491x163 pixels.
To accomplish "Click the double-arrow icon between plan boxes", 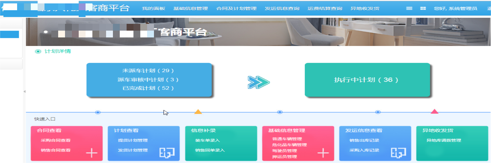I will tap(259, 82).
